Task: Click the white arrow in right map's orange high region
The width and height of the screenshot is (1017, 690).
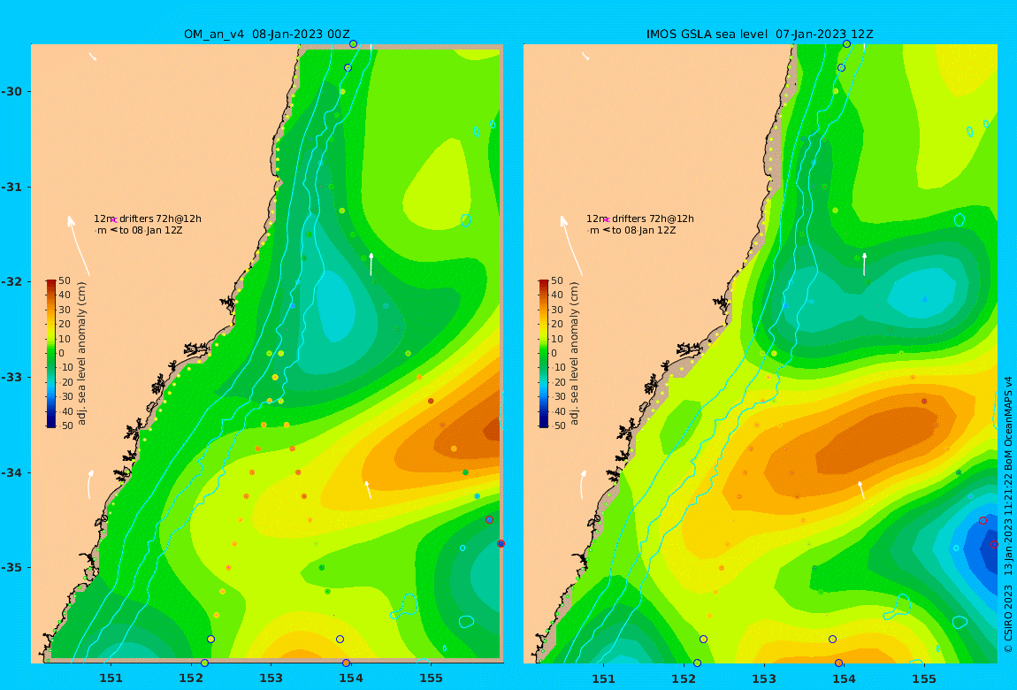Action: coord(860,489)
